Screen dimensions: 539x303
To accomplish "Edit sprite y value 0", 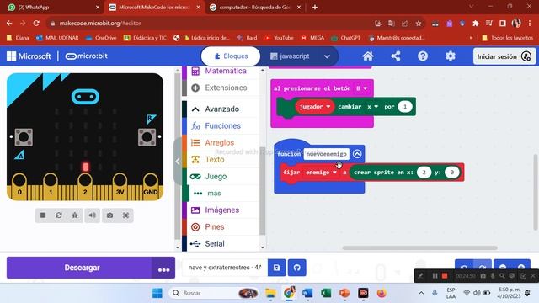I will [451, 173].
